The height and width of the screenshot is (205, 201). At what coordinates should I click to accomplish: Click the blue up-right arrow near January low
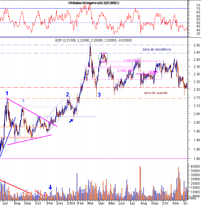click(71, 121)
